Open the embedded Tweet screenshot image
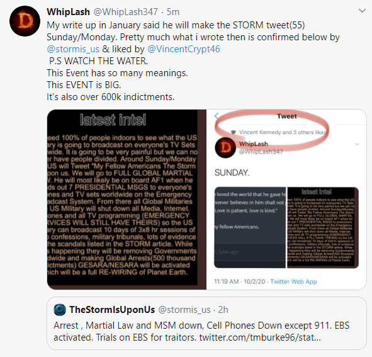Viewport: 372px width, 357px height. pos(286,199)
